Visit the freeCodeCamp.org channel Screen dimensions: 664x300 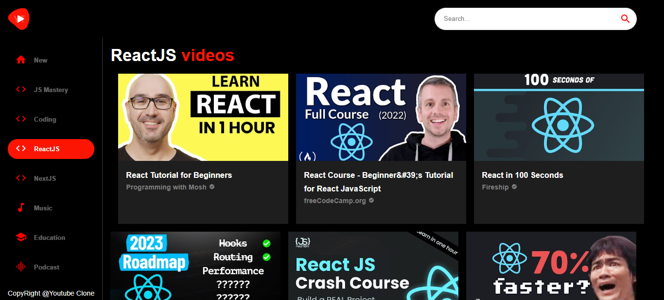(335, 201)
